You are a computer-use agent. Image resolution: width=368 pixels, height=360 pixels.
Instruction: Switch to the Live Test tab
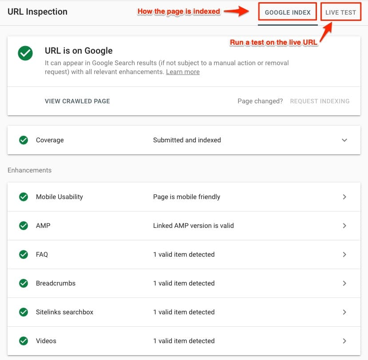coord(340,12)
